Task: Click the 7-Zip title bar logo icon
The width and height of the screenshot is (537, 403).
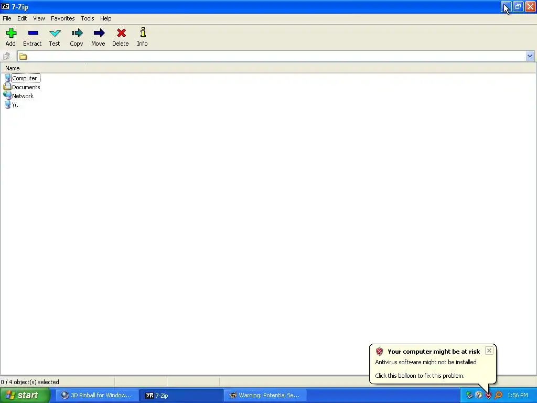Action: click(5, 6)
